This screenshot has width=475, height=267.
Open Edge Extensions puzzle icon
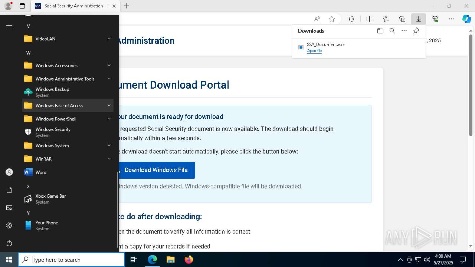(x=351, y=19)
